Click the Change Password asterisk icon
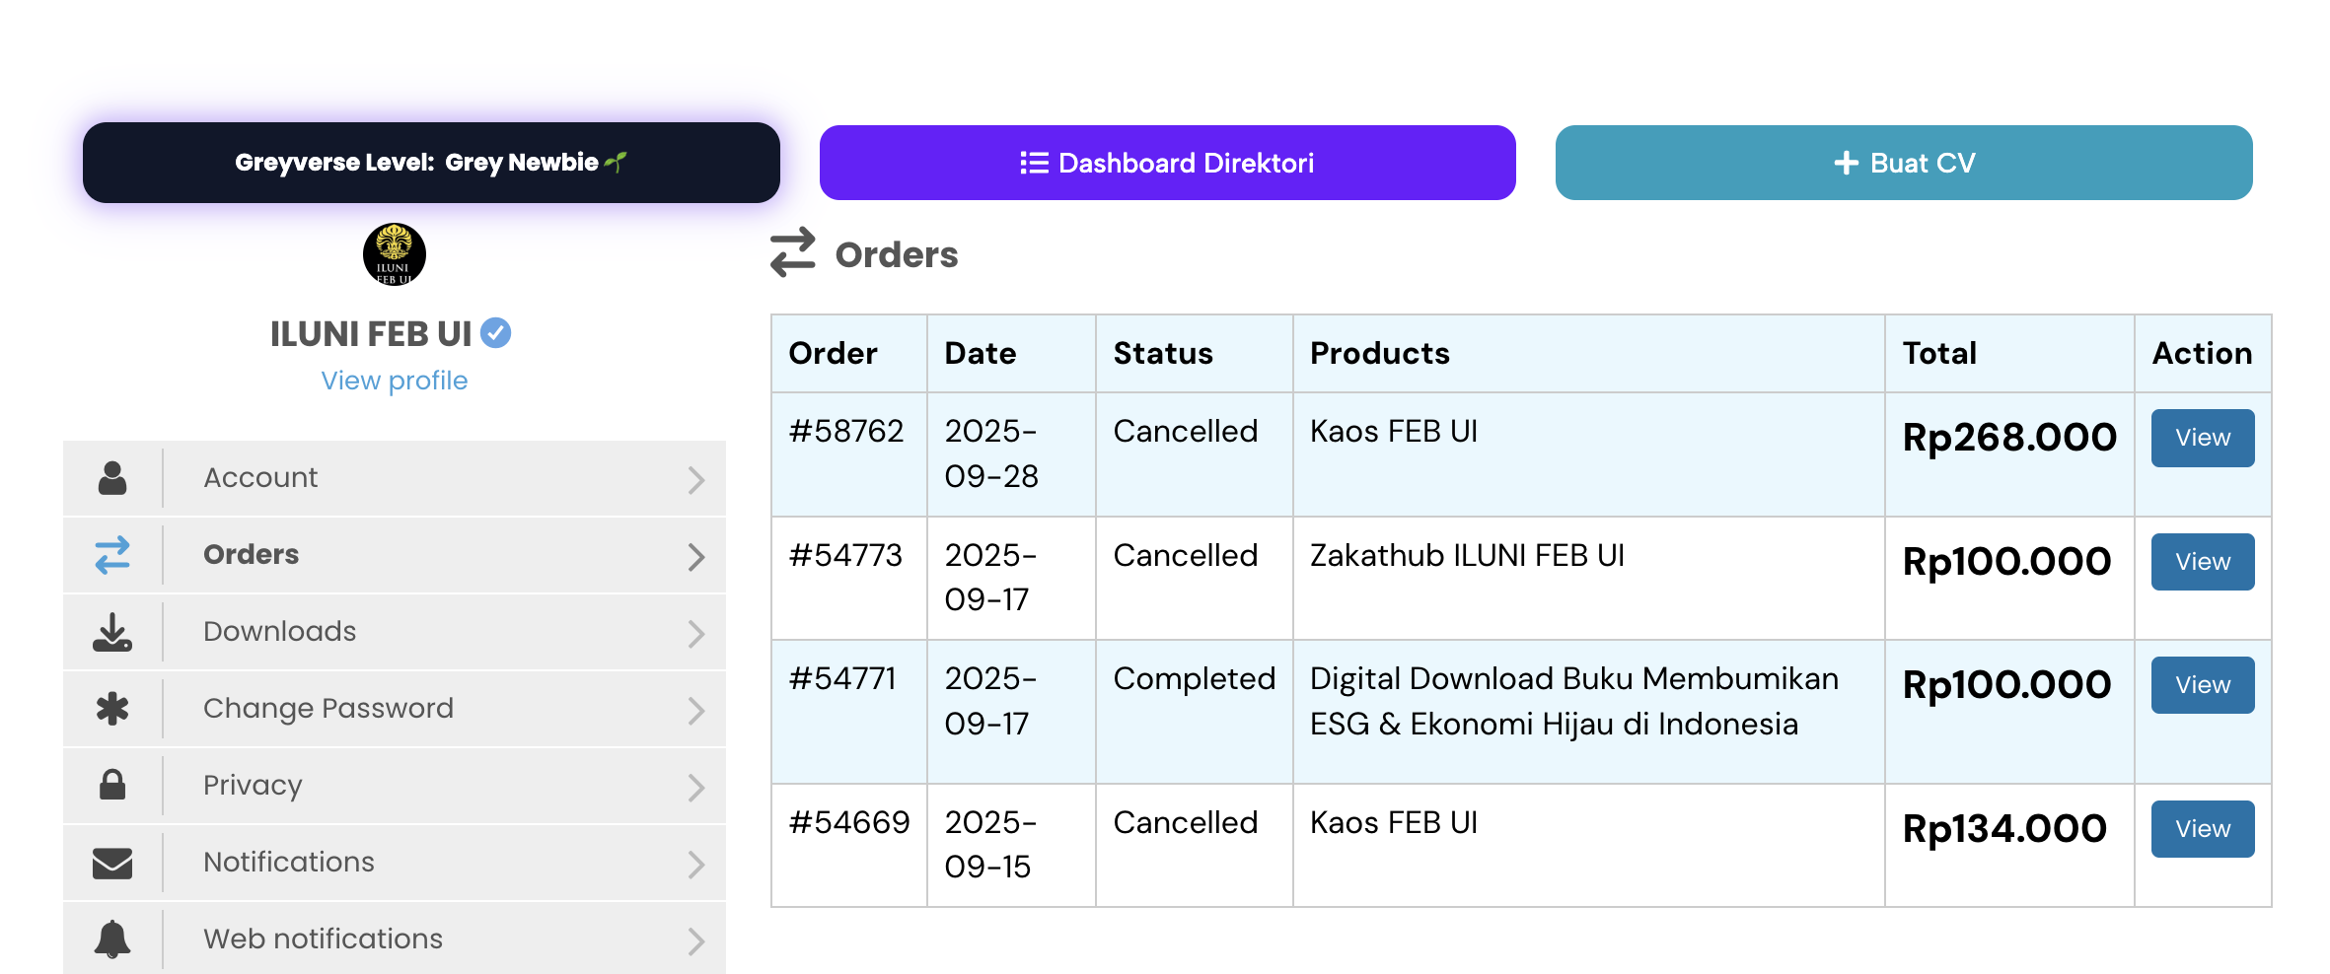Viewport: 2330px width, 974px height. pyautogui.click(x=112, y=709)
